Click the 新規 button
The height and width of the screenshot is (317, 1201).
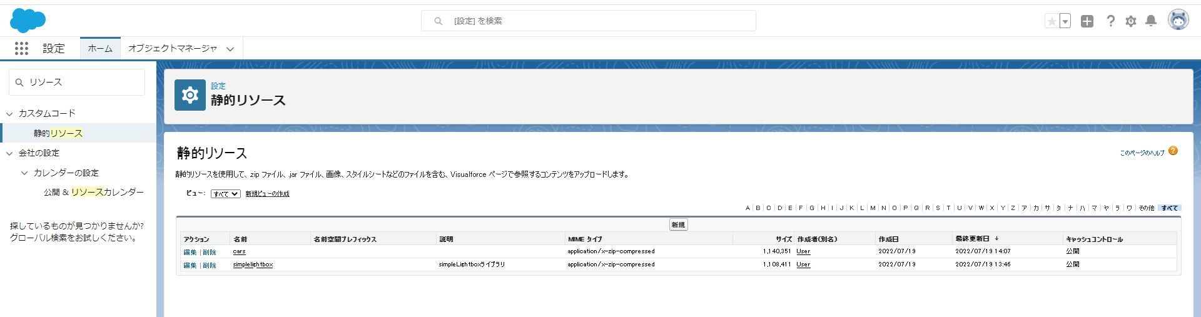679,224
